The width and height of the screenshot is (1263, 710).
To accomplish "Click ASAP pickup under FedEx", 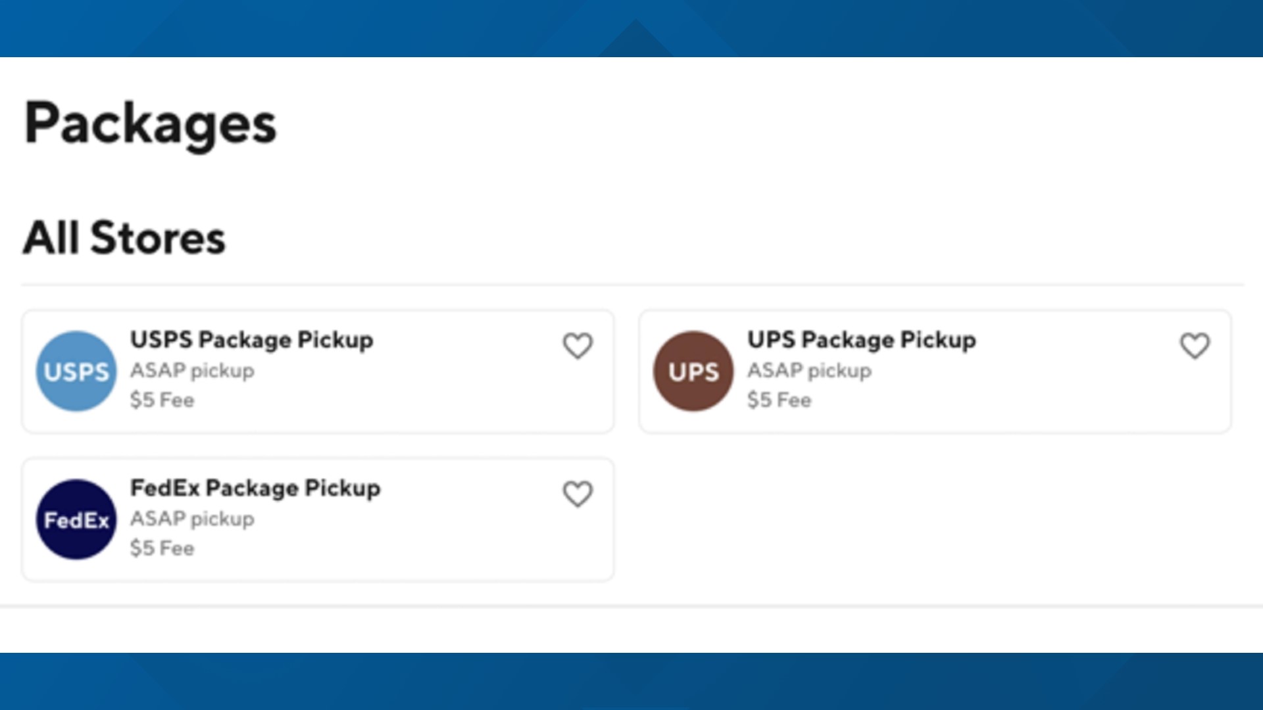I will coord(192,519).
